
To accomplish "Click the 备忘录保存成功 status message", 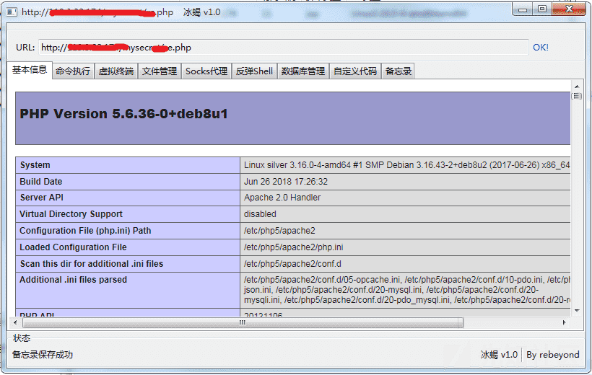I will click(43, 355).
